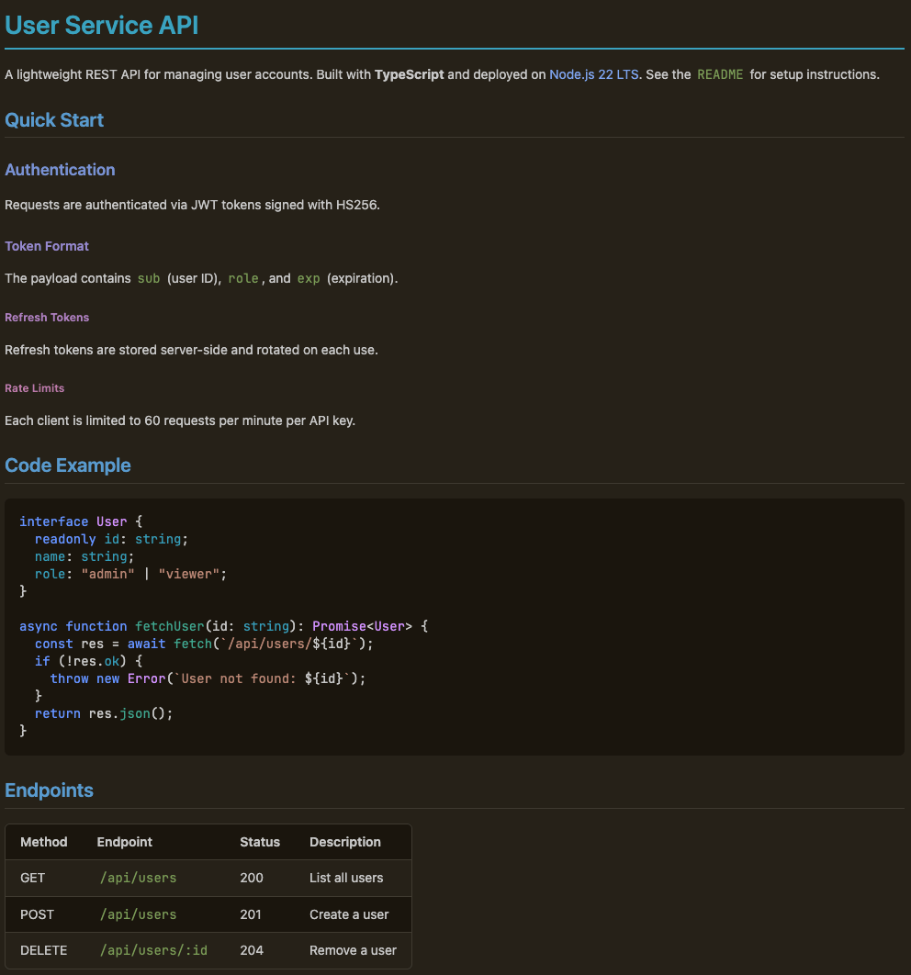Click the 'name: string;' code line
The height and width of the screenshot is (975, 911).
pos(84,556)
